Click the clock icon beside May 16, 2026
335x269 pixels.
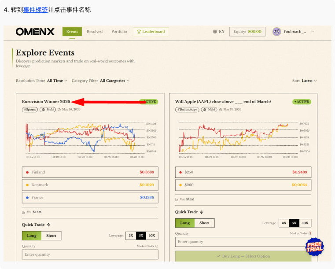(x=59, y=110)
